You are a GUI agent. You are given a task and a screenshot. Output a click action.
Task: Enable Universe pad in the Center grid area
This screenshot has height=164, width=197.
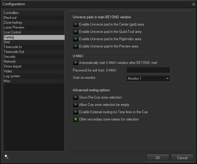(76, 24)
